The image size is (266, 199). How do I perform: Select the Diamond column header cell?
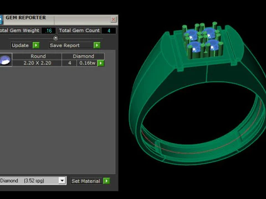[x=83, y=56]
